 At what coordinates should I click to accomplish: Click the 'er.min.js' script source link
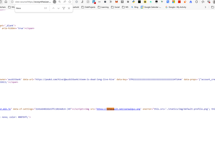[5, 109]
